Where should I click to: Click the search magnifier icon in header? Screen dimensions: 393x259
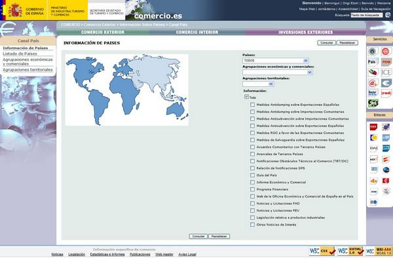tap(388, 15)
